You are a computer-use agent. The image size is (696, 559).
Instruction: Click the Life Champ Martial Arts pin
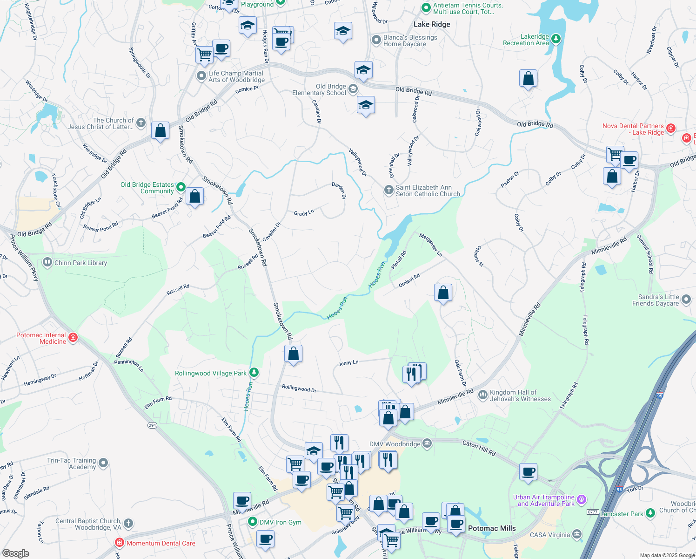[201, 76]
